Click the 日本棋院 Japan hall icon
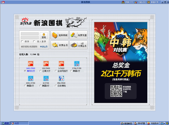The width and height of the screenshot is (169, 125). pos(61,78)
